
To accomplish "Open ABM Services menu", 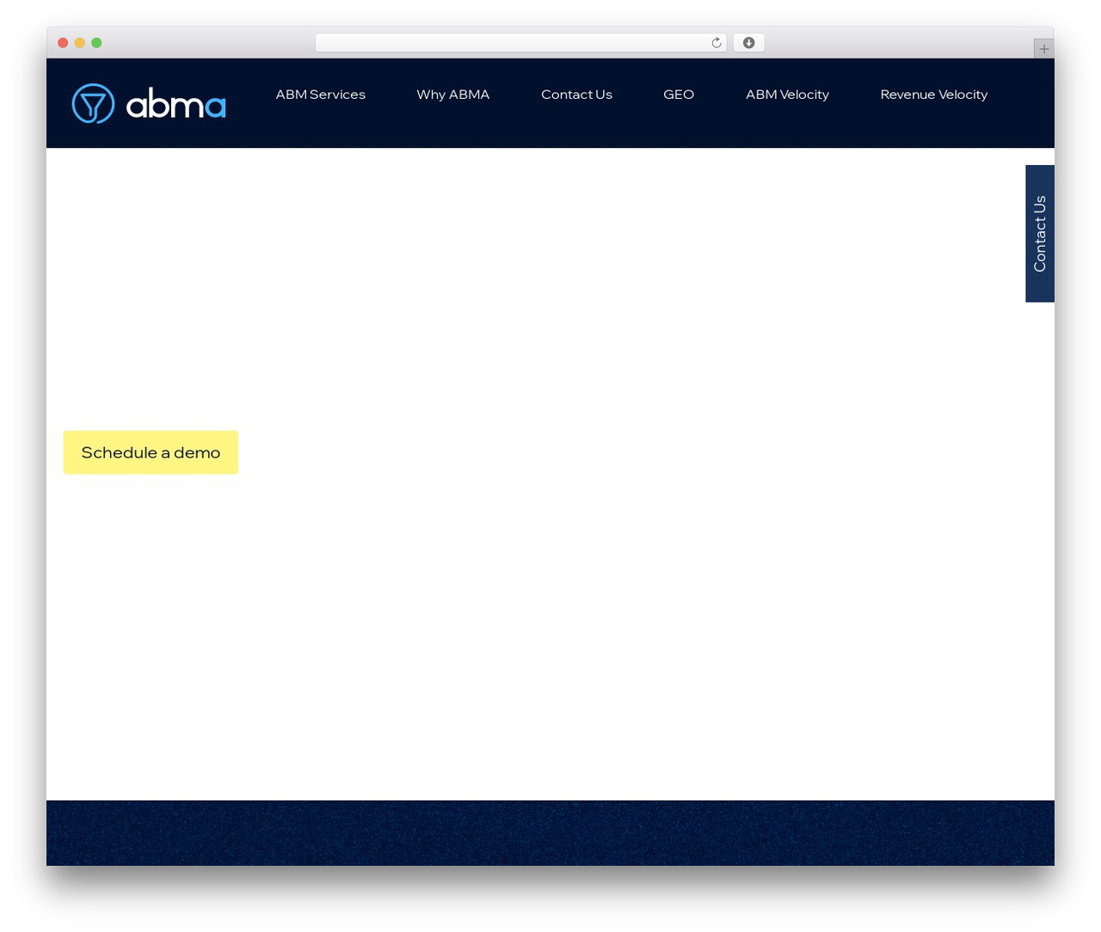I will (321, 95).
